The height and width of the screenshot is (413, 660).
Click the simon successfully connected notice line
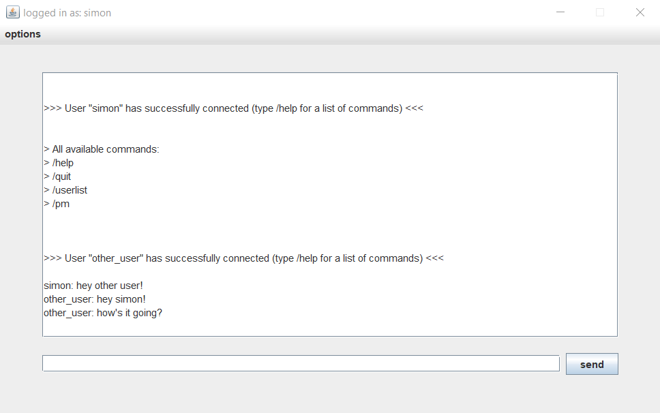point(233,108)
